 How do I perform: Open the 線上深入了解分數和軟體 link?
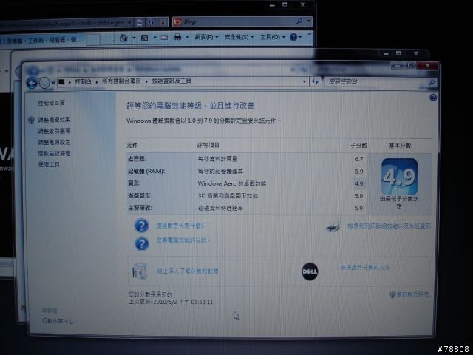coord(188,271)
